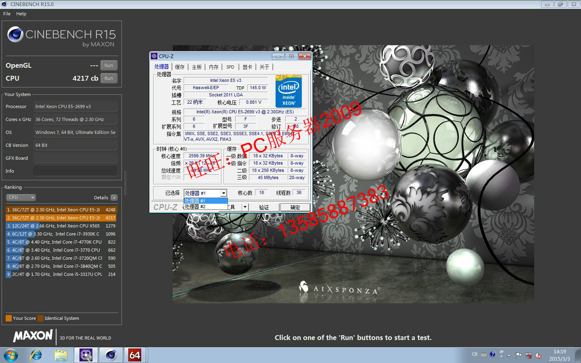581x363 pixels.
Task: Select the Core i7-3840QM ranking row
Action: click(x=61, y=266)
